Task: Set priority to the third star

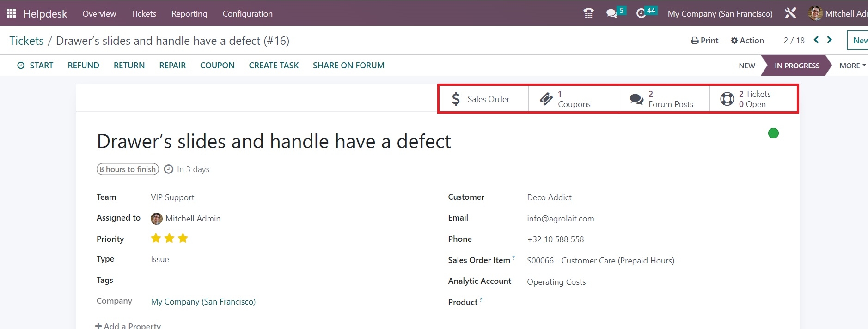Action: tap(183, 239)
